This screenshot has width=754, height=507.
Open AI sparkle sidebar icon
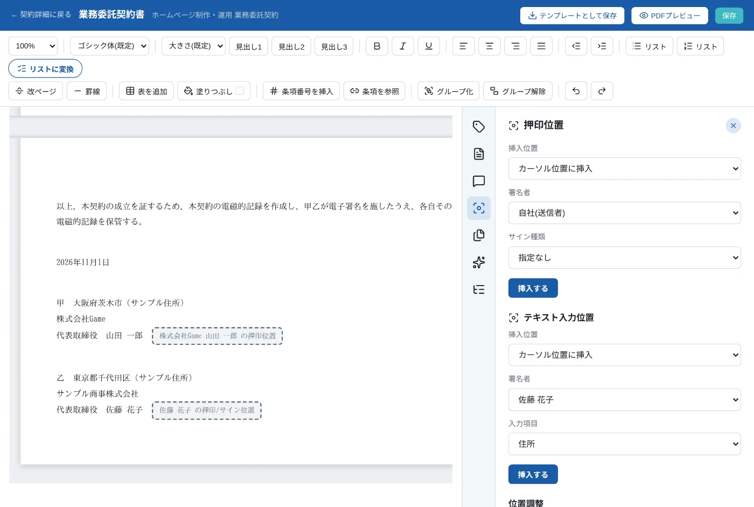click(x=479, y=262)
